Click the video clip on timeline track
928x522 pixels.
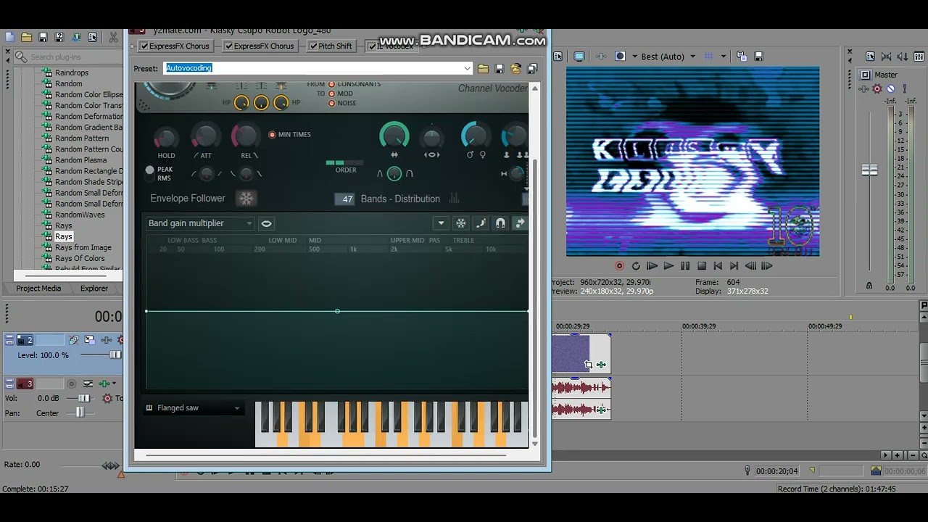point(581,354)
